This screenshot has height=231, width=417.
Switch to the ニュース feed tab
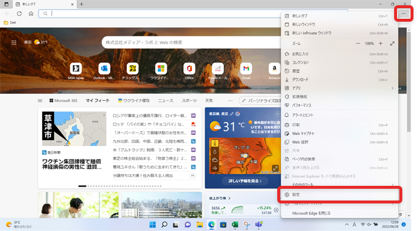(x=166, y=101)
